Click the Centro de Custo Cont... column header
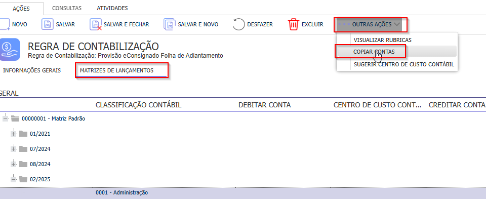The image size is (486, 199). tap(377, 105)
